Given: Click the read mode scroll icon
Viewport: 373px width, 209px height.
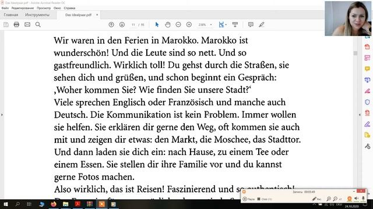Looking at the screenshot, I should point(235,24).
